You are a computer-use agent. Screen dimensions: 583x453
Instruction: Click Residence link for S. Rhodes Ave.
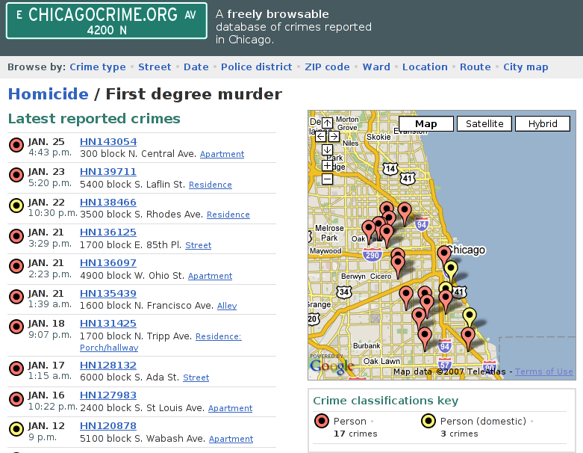228,215
